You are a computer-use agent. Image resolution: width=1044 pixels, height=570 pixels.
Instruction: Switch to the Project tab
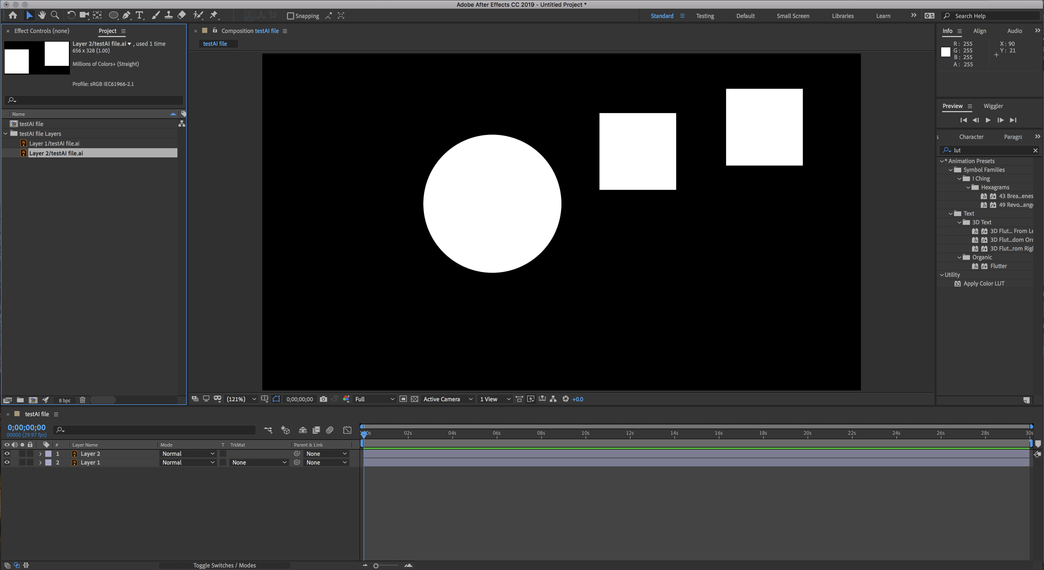pyautogui.click(x=107, y=31)
